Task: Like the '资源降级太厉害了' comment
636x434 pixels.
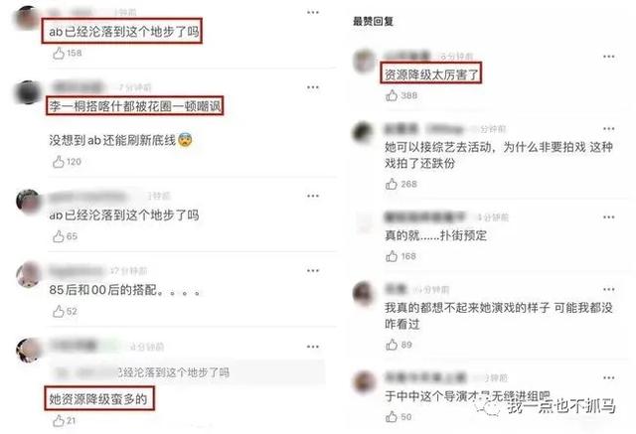Action: pos(392,95)
